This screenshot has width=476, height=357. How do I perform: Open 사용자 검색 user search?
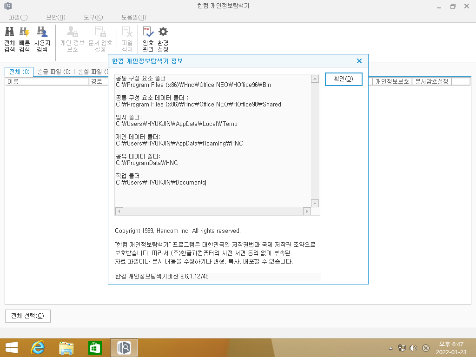point(42,39)
